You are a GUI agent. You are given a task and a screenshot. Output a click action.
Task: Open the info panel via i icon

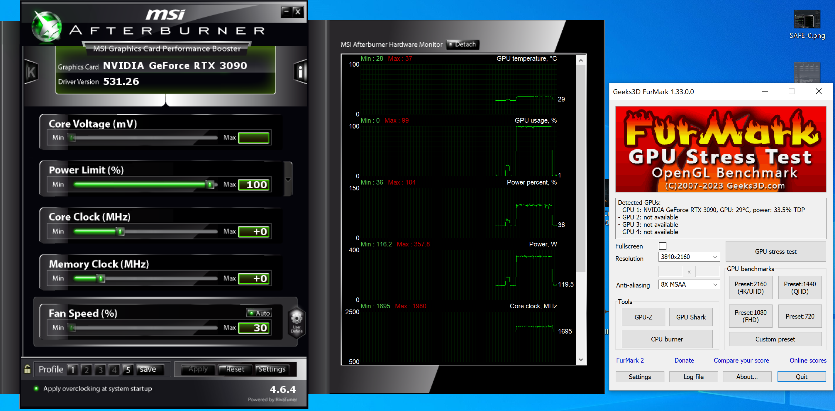tap(300, 72)
